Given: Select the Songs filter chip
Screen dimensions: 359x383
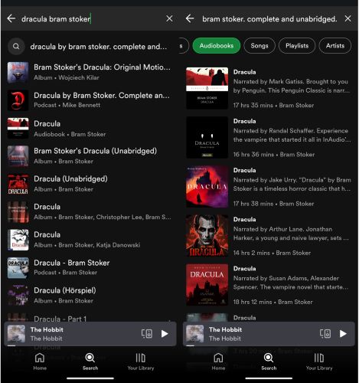Looking at the screenshot, I should [x=259, y=46].
